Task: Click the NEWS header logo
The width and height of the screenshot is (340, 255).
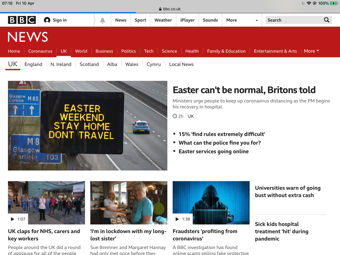Action: tap(28, 37)
